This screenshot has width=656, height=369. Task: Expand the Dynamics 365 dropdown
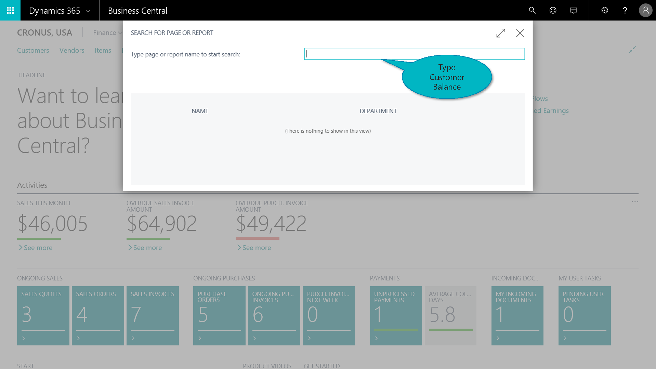tap(88, 11)
